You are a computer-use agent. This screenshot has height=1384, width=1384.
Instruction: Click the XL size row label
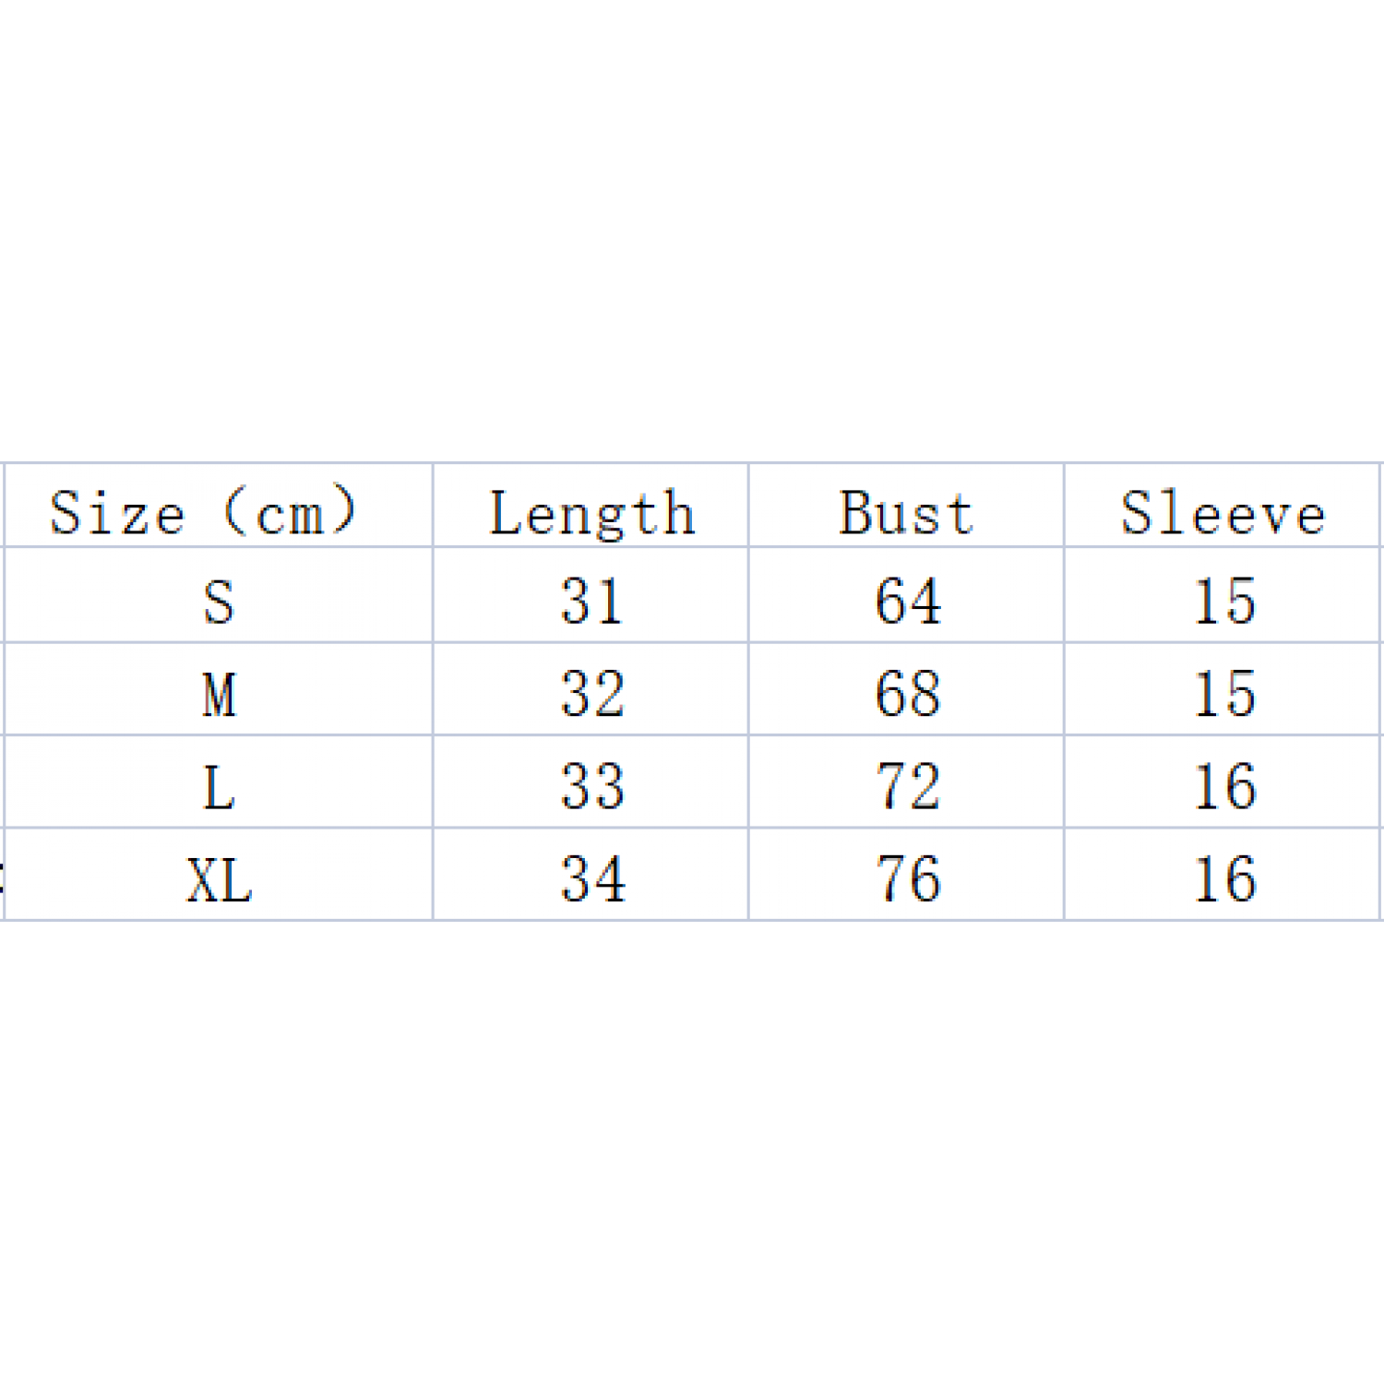[219, 879]
